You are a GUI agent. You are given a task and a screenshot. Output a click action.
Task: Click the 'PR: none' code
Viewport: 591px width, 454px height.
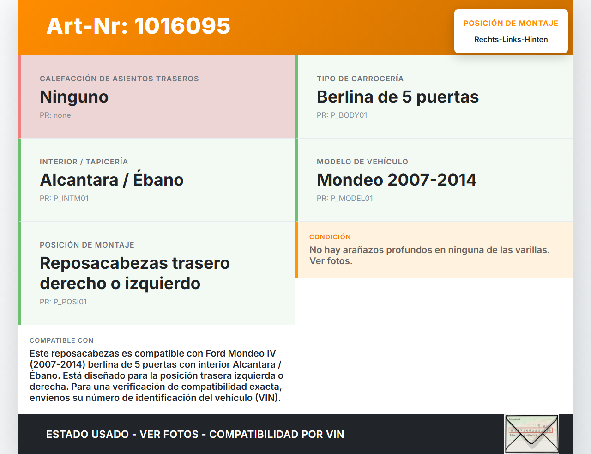click(55, 115)
